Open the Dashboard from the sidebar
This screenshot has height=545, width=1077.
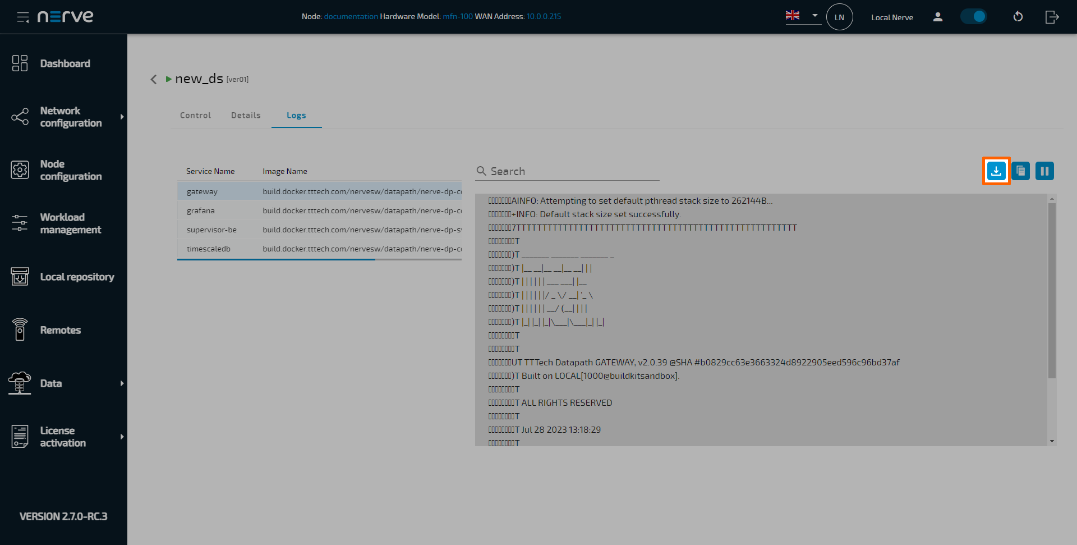coord(65,63)
